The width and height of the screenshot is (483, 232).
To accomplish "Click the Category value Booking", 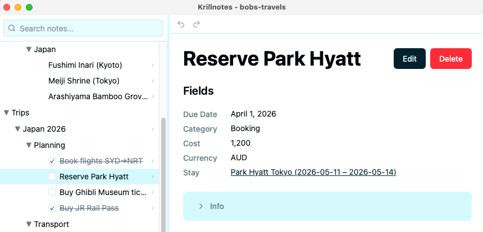I will pyautogui.click(x=245, y=128).
